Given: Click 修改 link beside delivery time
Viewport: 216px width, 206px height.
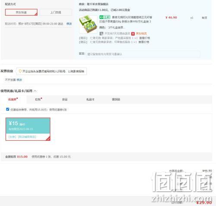Looking at the screenshot, I should (69, 24).
